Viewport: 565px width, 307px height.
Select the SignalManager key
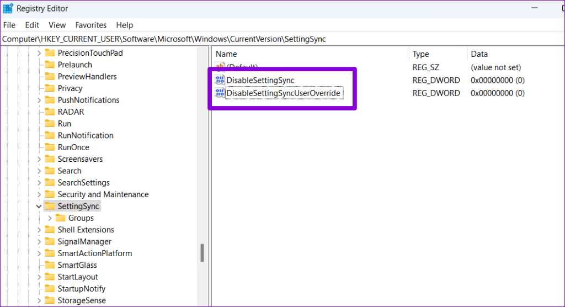point(84,242)
